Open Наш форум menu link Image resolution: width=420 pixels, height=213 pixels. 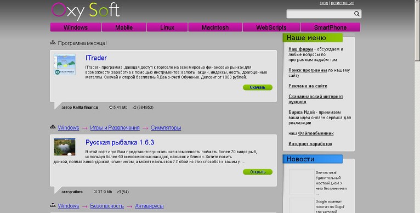[300, 49]
